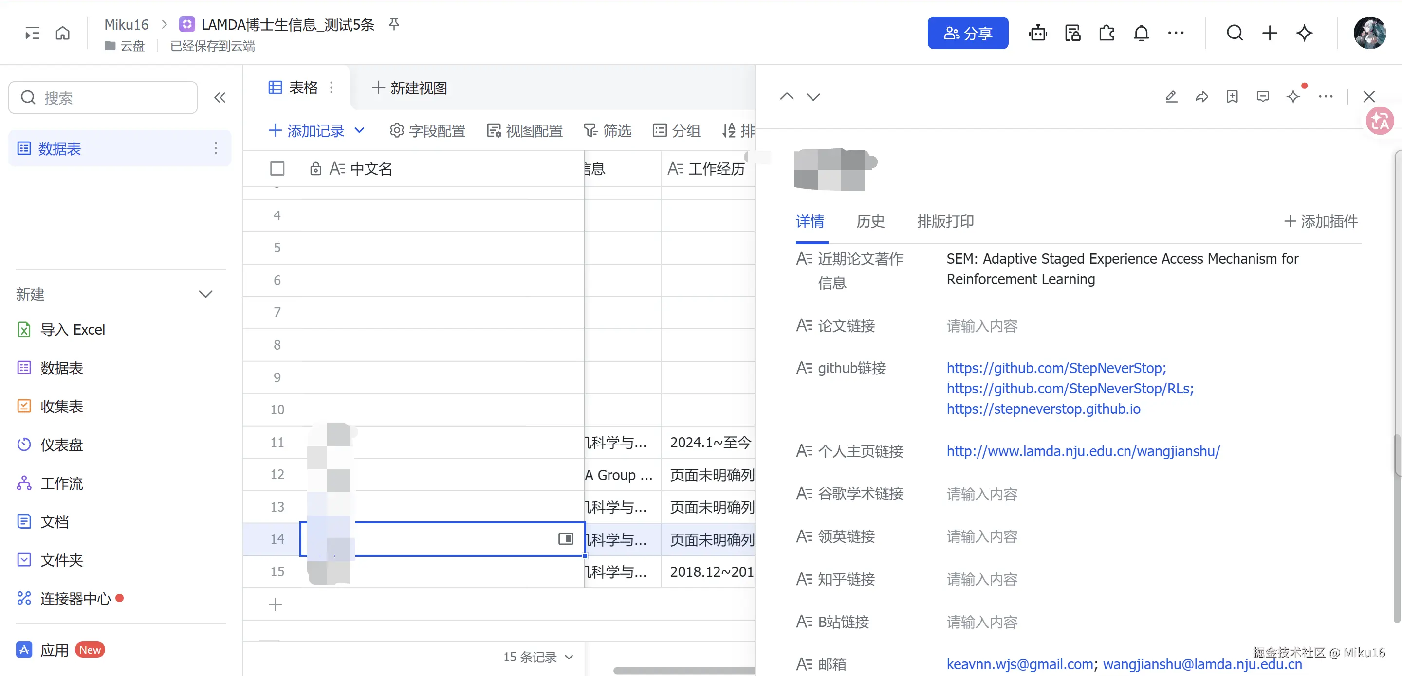
Task: Click the puzzle-piece plugin icon
Action: tap(1107, 33)
